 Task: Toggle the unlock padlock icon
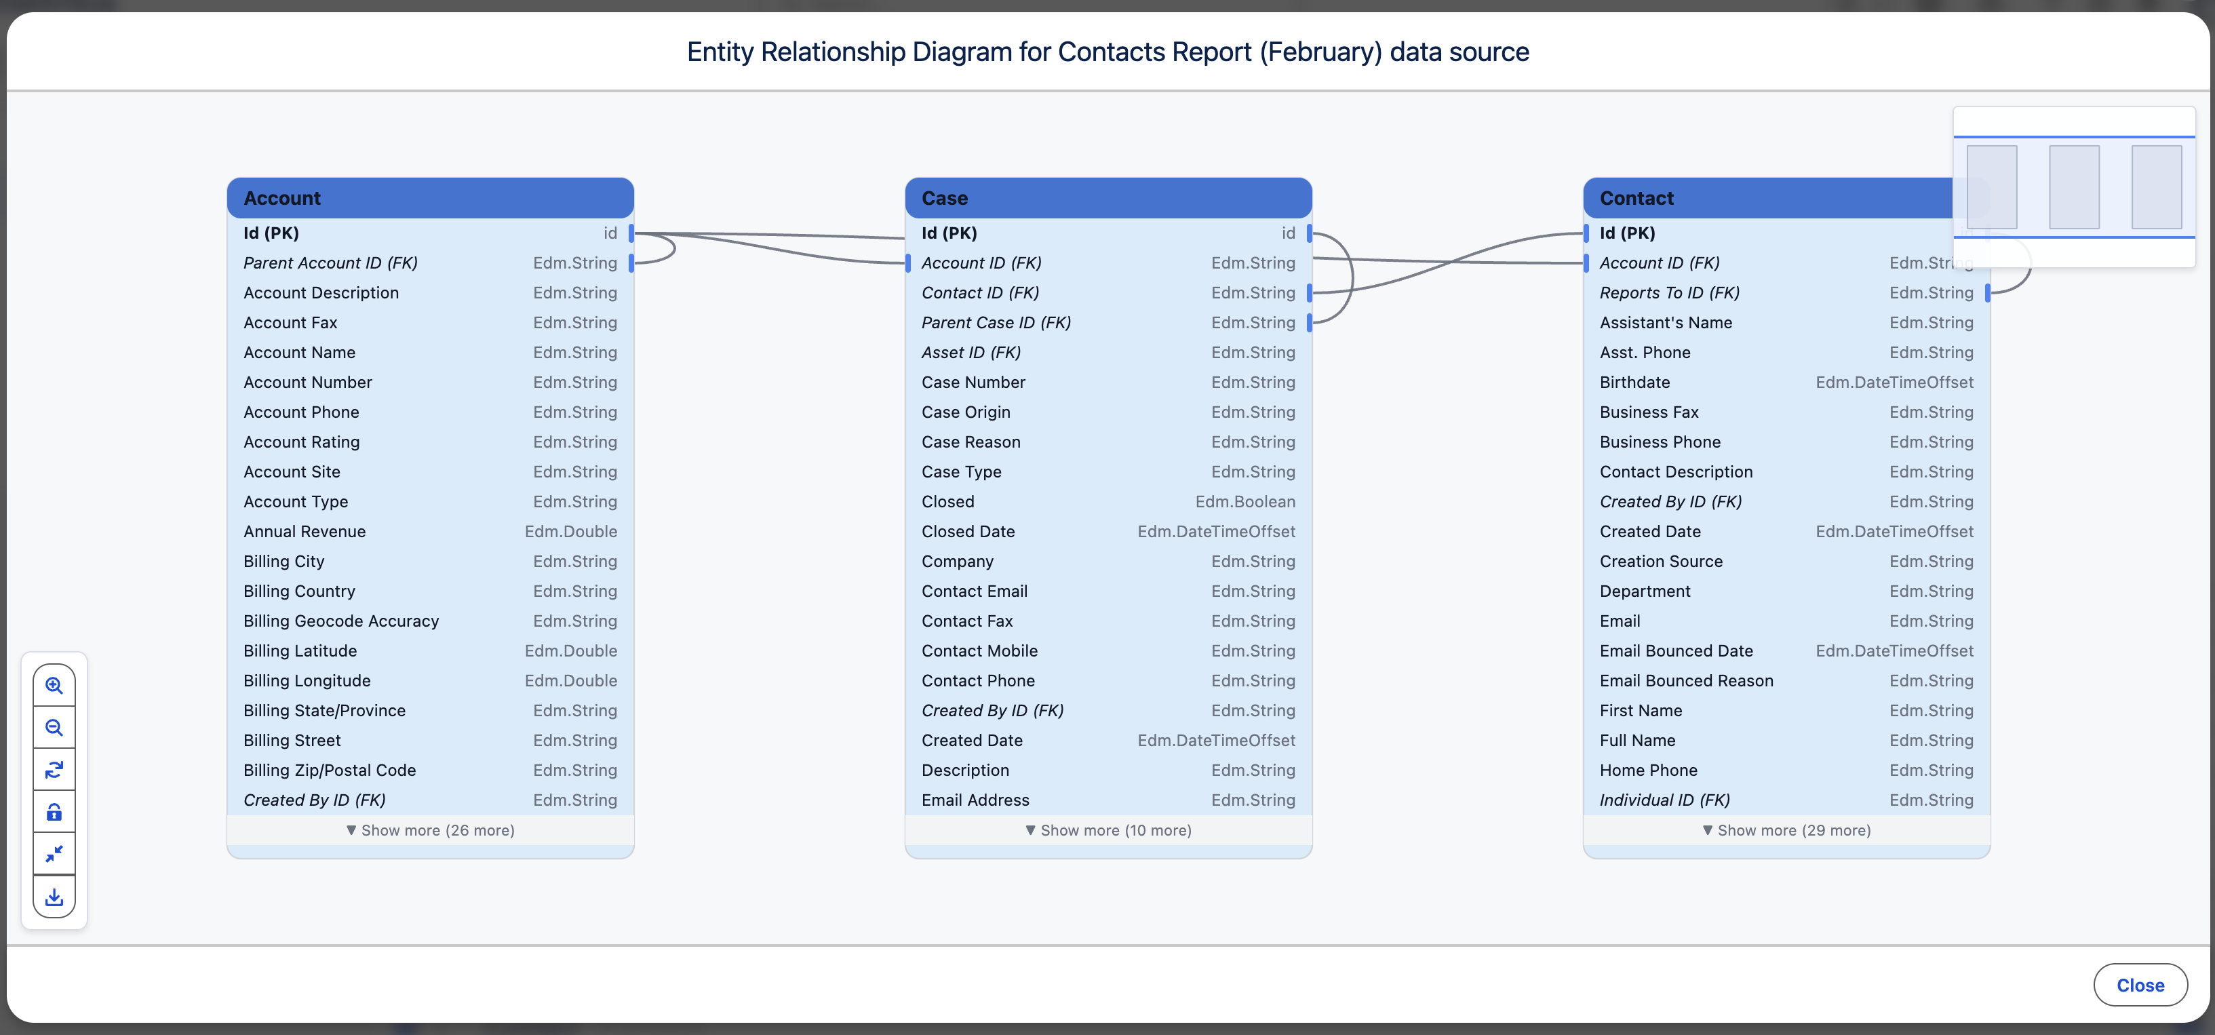(54, 811)
